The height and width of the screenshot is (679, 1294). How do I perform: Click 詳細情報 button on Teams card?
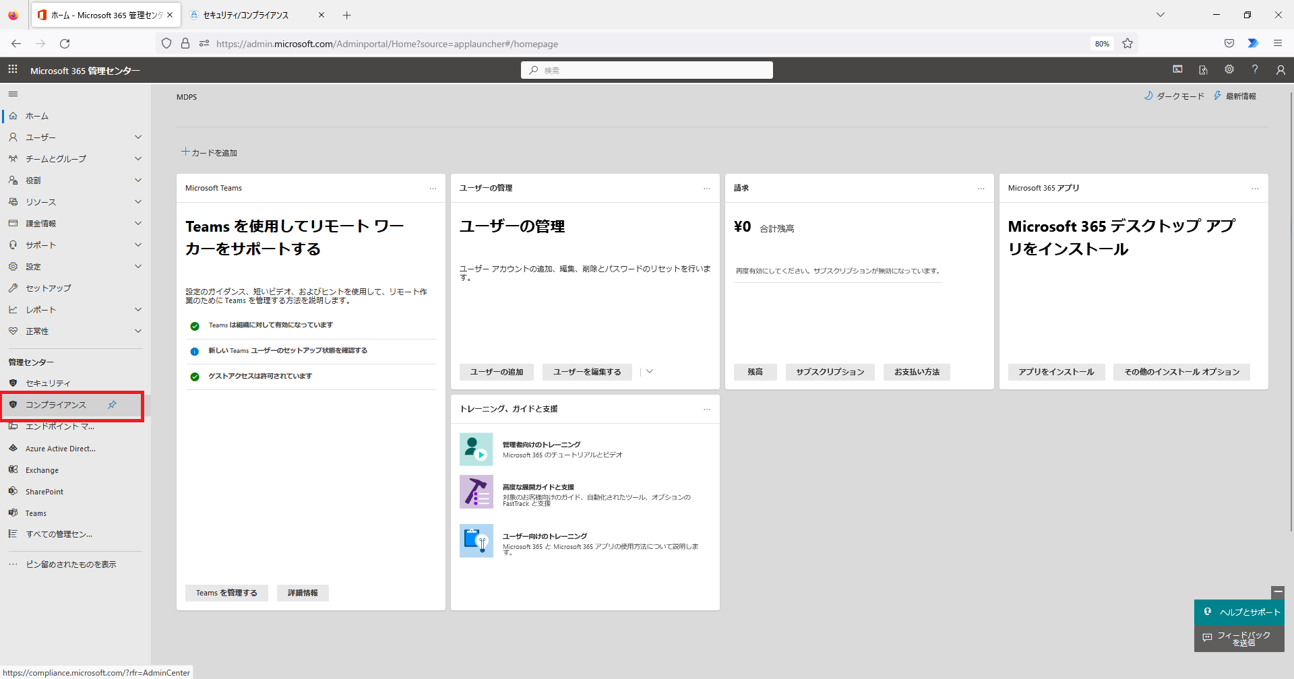pos(303,593)
